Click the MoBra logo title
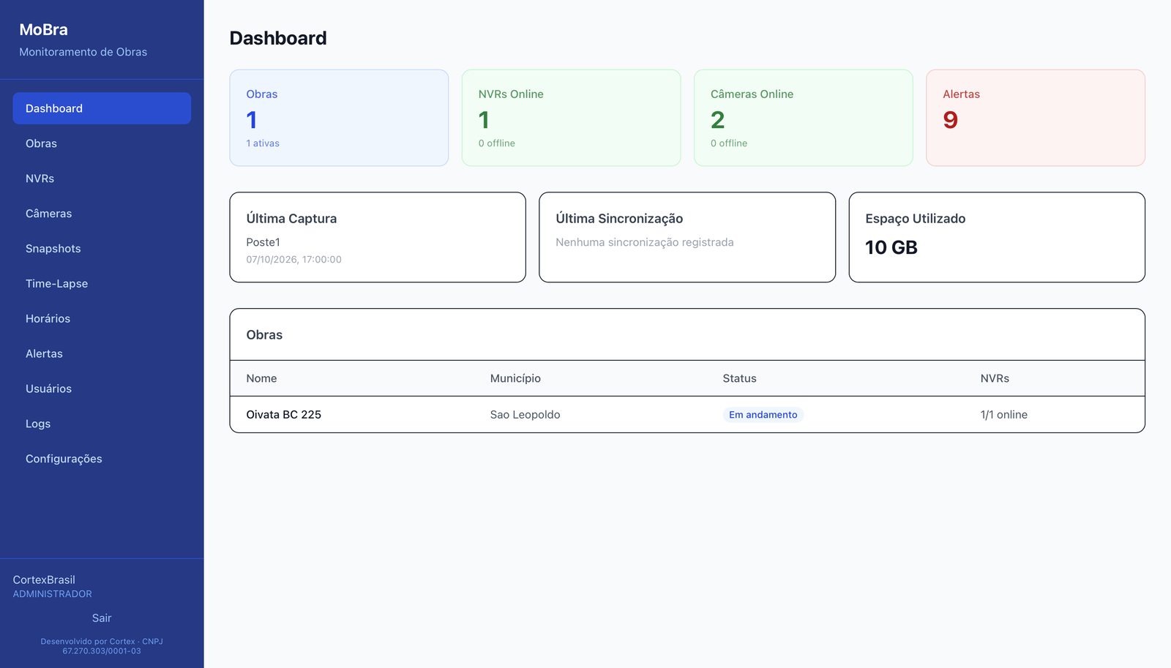 click(44, 30)
